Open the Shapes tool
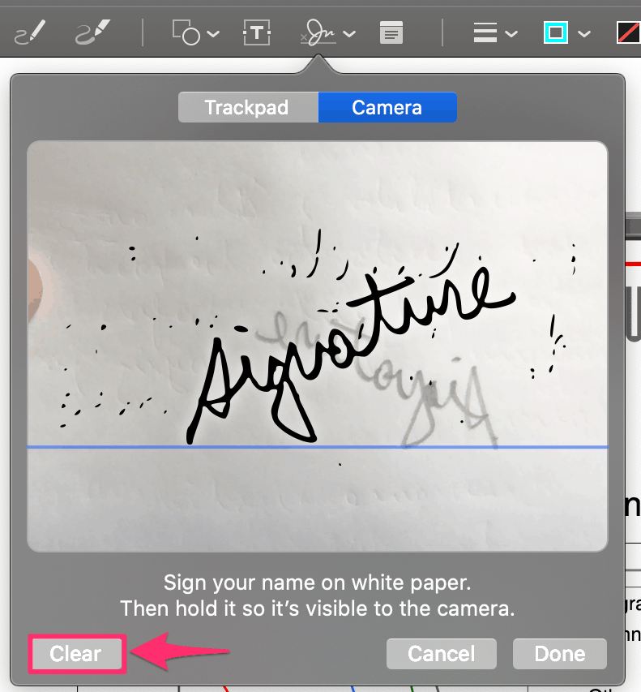This screenshot has width=641, height=692. (x=186, y=32)
